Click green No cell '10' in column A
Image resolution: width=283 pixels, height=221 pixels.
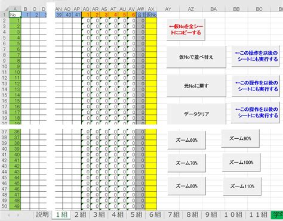tap(15, 72)
